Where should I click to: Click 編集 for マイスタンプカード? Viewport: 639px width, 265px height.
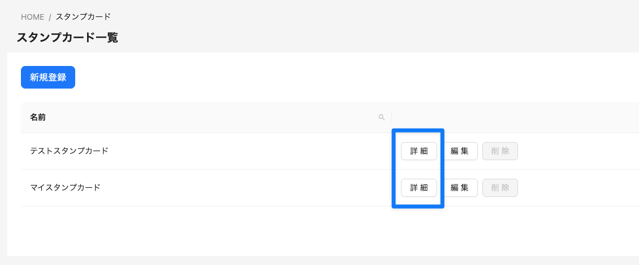[x=460, y=188]
